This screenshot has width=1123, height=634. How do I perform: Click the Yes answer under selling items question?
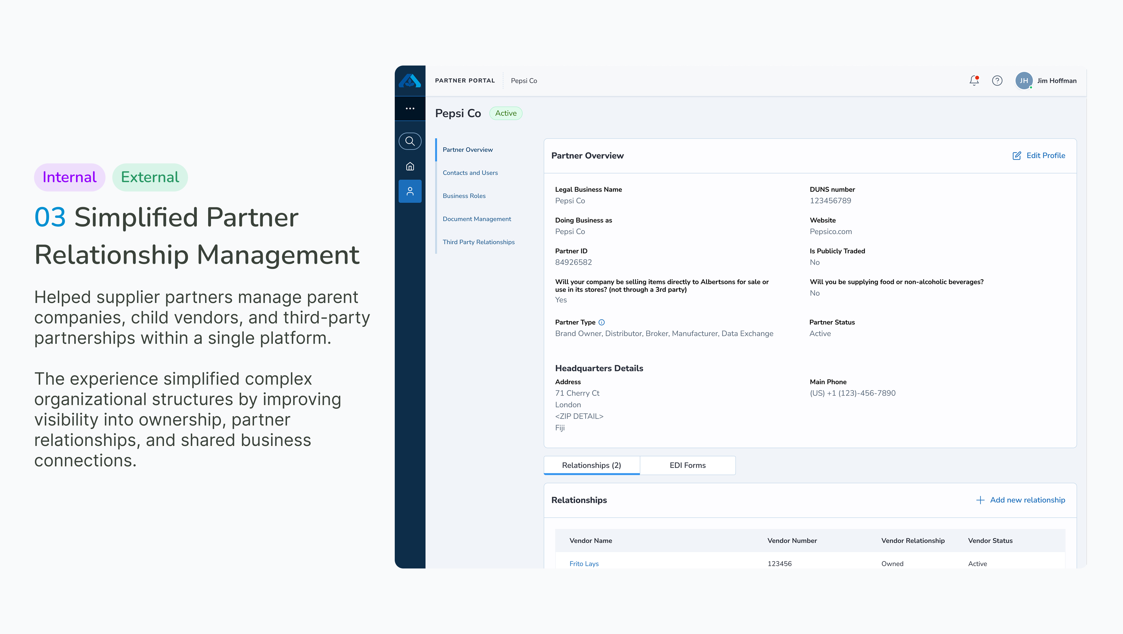(x=561, y=300)
